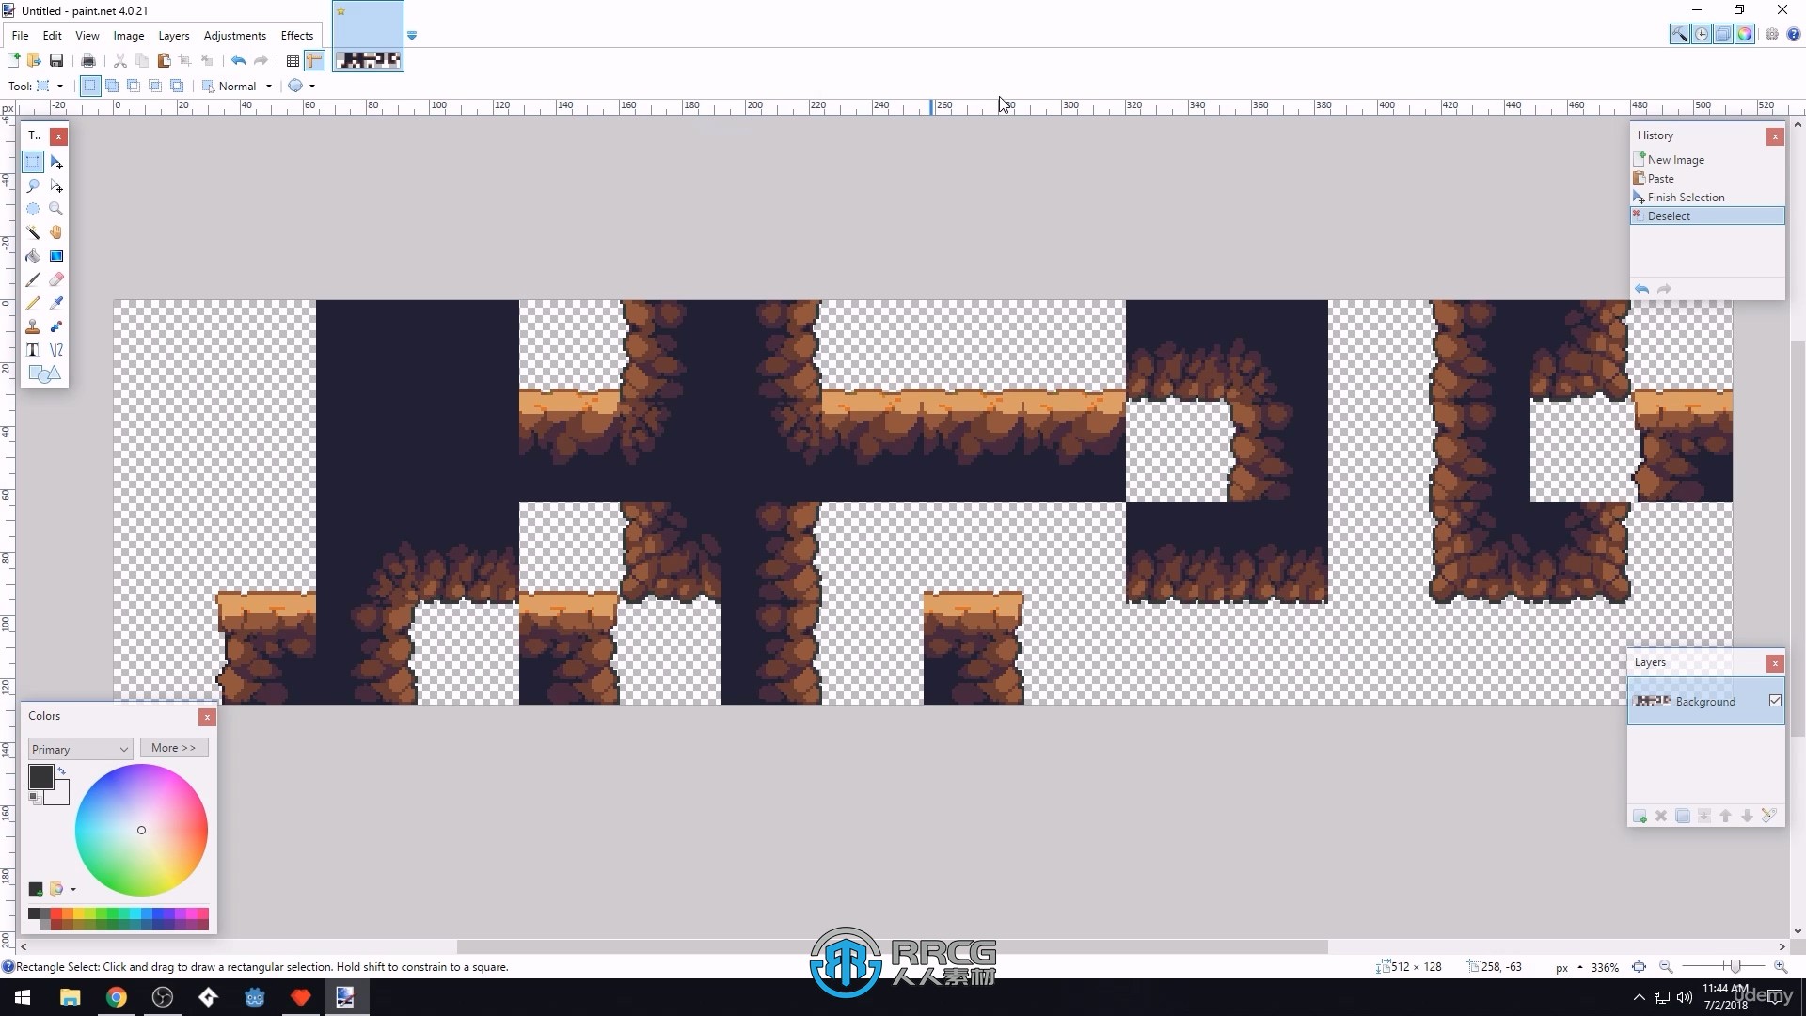Toggle the Tools window button top-right
Image resolution: width=1806 pixels, height=1016 pixels.
[x=1679, y=35]
